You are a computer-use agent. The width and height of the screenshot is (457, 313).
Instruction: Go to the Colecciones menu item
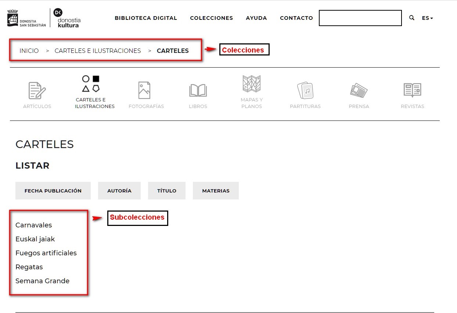click(x=211, y=18)
